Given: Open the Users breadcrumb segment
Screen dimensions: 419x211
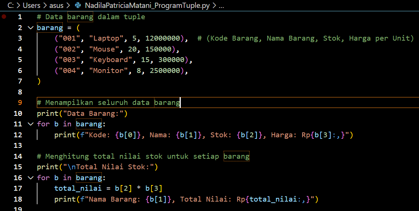Looking at the screenshot, I should 32,6.
